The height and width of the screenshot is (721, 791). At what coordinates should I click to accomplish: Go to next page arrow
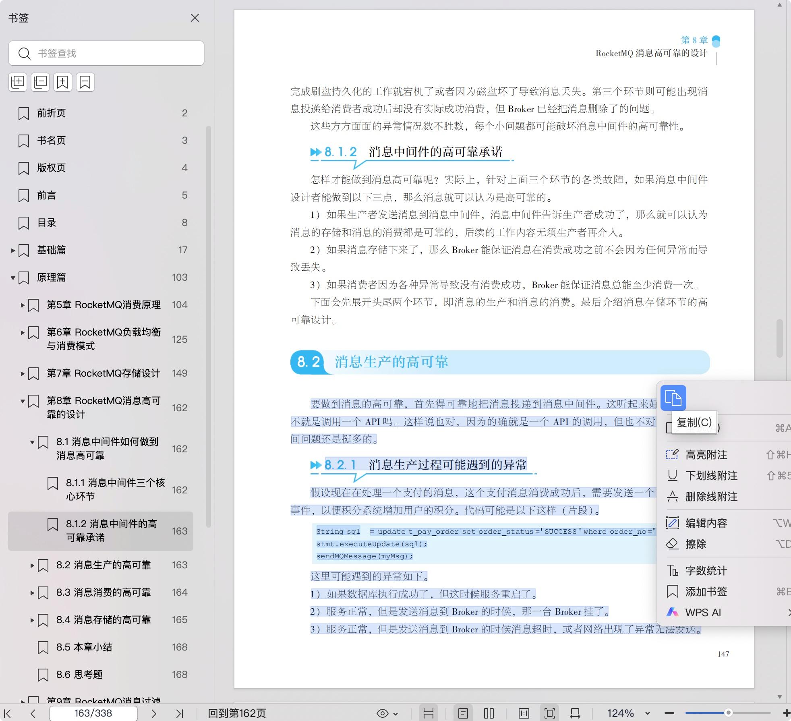[153, 713]
